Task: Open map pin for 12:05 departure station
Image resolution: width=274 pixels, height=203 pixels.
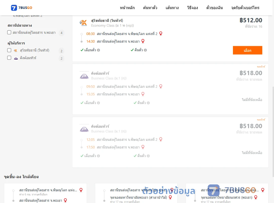Action: [161, 139]
